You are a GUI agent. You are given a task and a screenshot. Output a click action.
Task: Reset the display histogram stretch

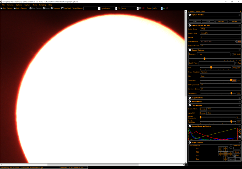(240, 133)
